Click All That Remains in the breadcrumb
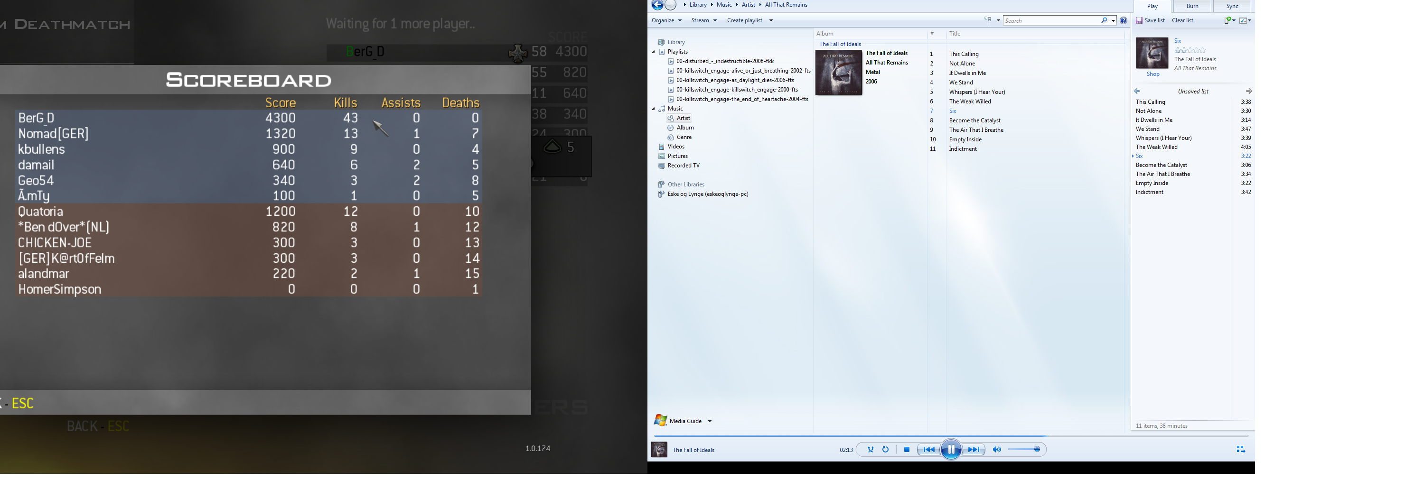1405x498 pixels. [x=786, y=5]
